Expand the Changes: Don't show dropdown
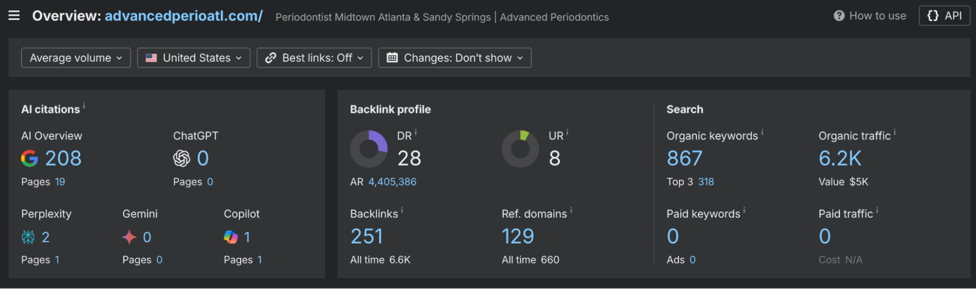This screenshot has height=289, width=976. [x=455, y=58]
